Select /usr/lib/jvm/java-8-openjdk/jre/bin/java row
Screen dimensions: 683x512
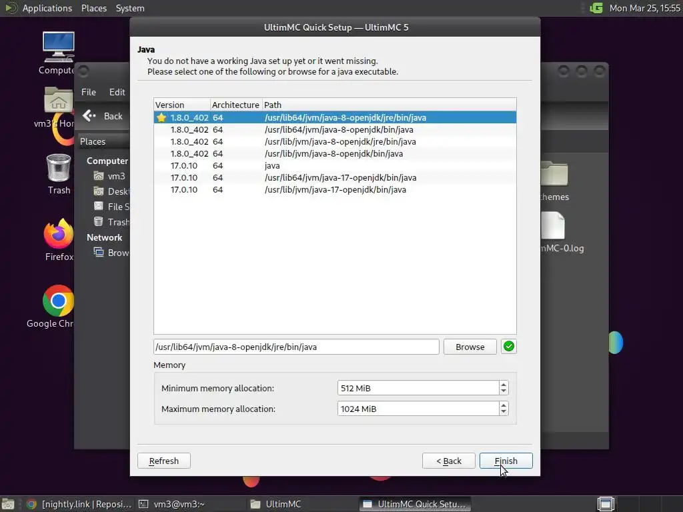[335, 141]
